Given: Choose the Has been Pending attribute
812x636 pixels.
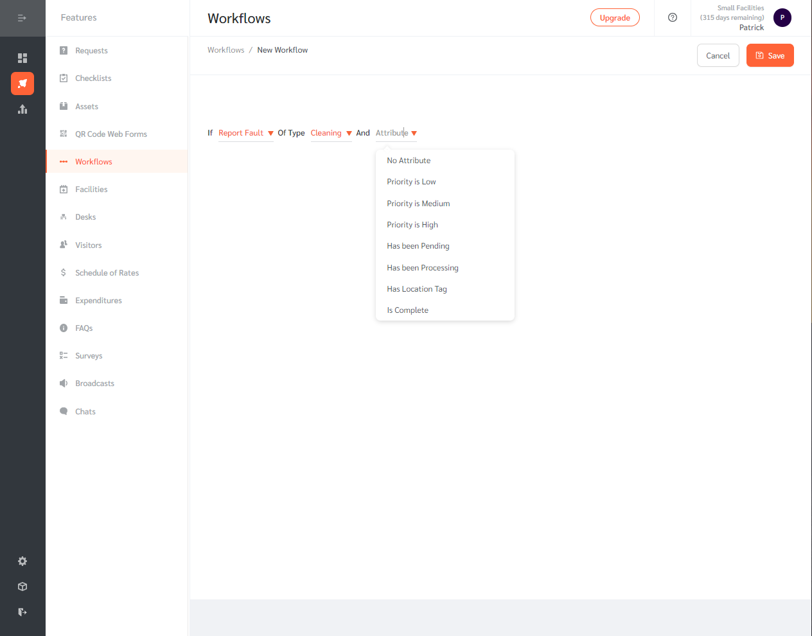Looking at the screenshot, I should pyautogui.click(x=418, y=245).
